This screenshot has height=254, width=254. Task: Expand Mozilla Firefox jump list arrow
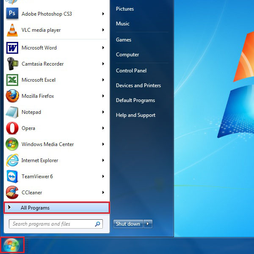click(x=103, y=96)
